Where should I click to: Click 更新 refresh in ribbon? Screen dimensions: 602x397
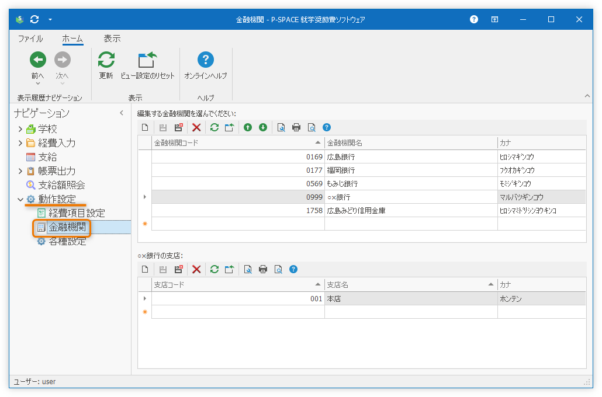(x=106, y=65)
